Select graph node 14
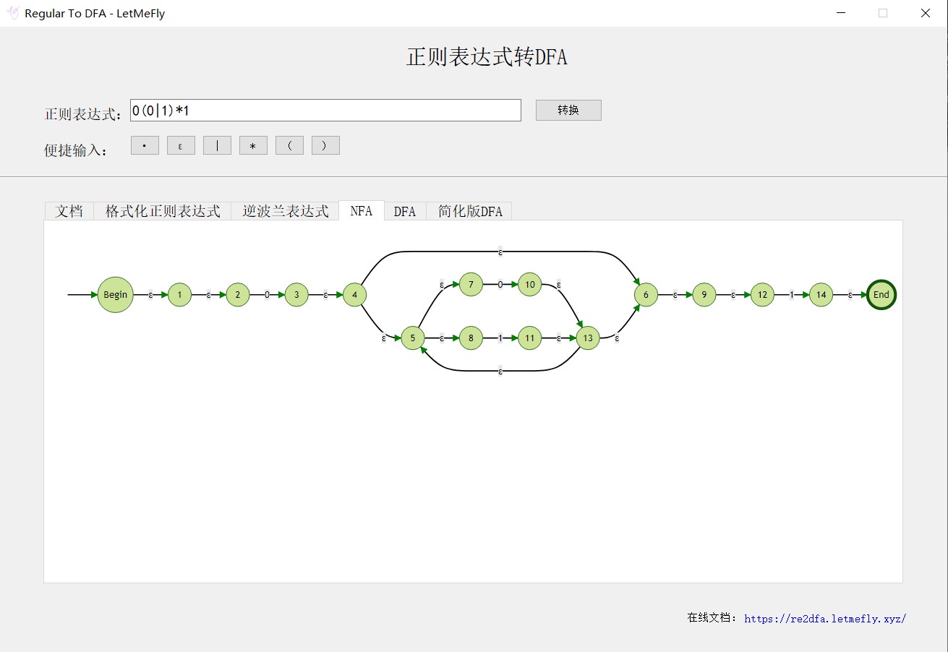 click(821, 295)
